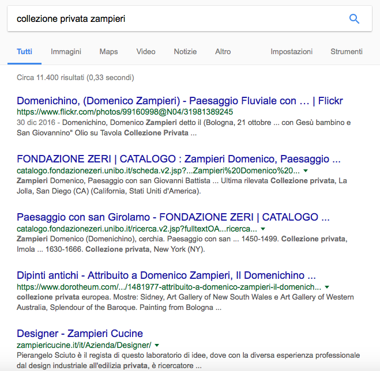Image resolution: width=380 pixels, height=371 pixels.
Task: Select the Tutti tab
Action: click(24, 52)
